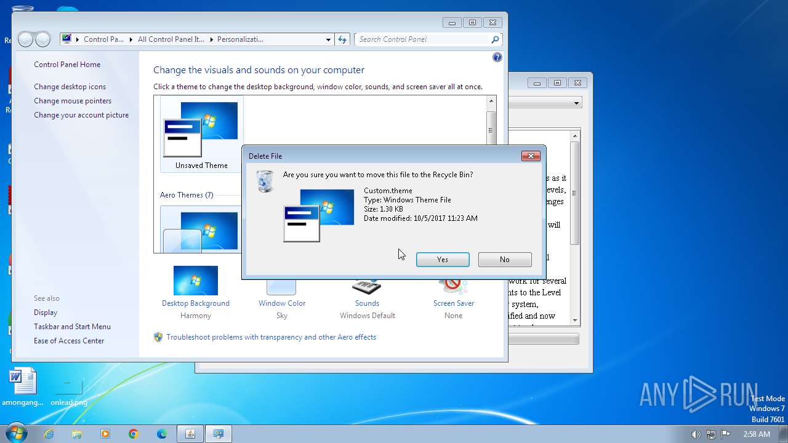Expand arrow after Control Panel breadcrumb

pyautogui.click(x=131, y=39)
